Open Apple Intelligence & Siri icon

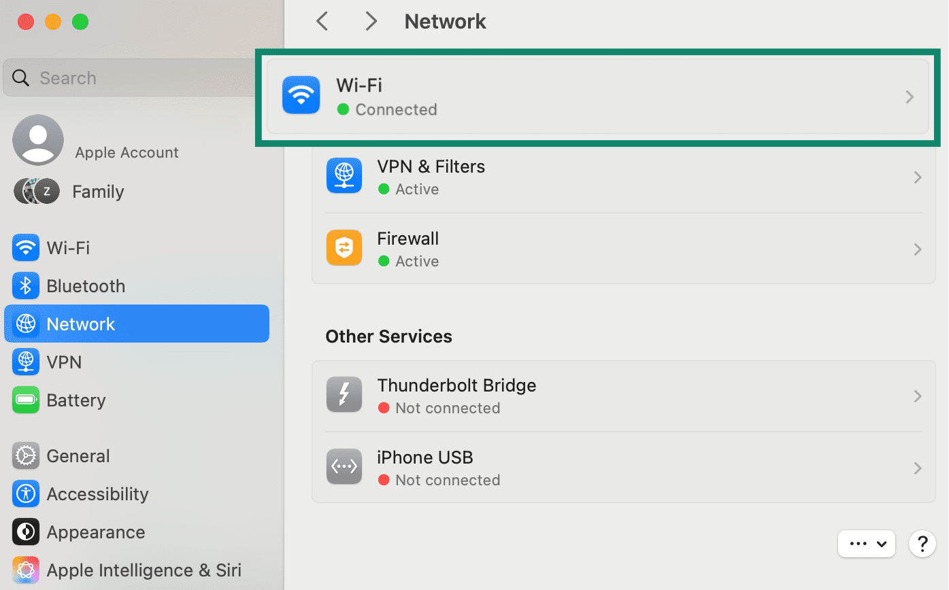(26, 570)
